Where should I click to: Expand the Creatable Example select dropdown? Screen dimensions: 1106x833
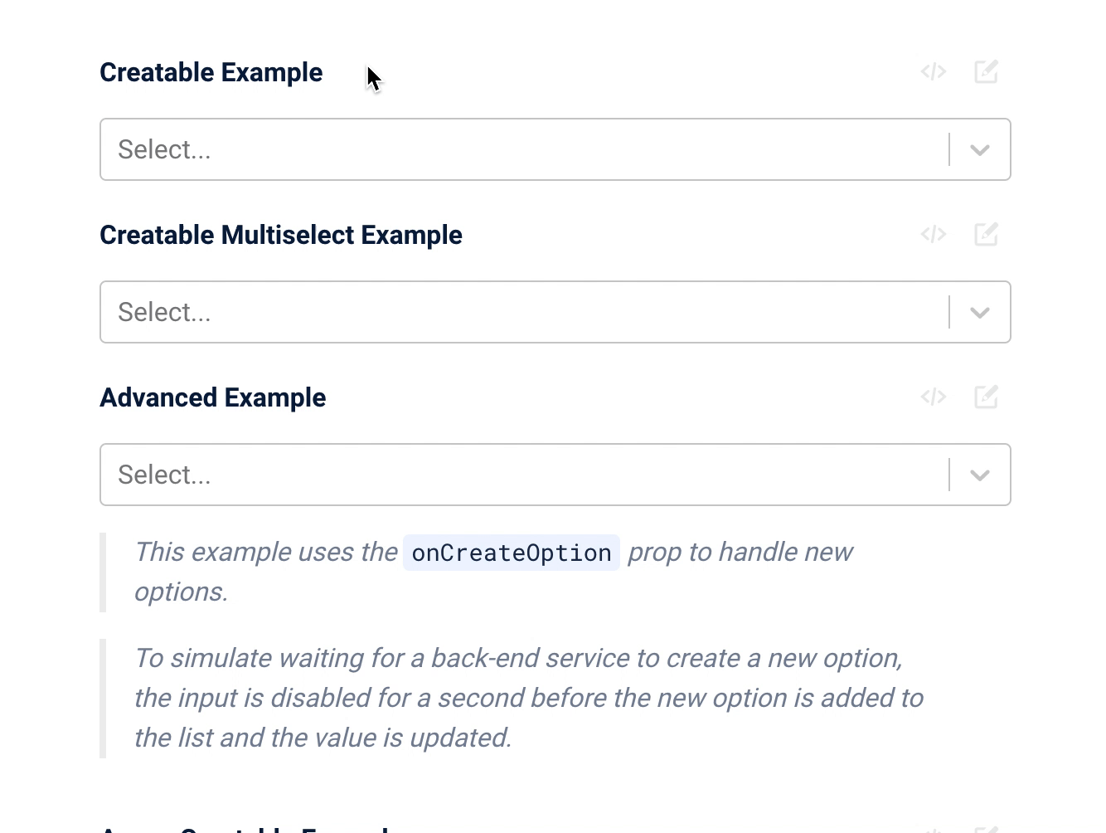(980, 149)
